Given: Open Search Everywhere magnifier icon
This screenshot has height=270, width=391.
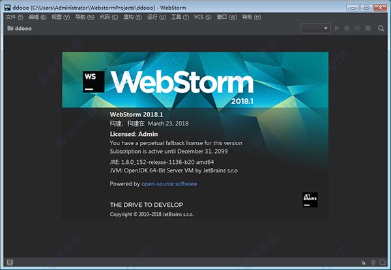Looking at the screenshot, I should tap(381, 29).
